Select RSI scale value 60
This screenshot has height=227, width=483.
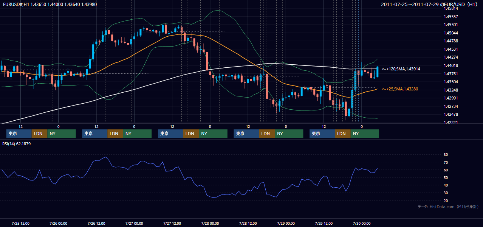[x=446, y=170]
